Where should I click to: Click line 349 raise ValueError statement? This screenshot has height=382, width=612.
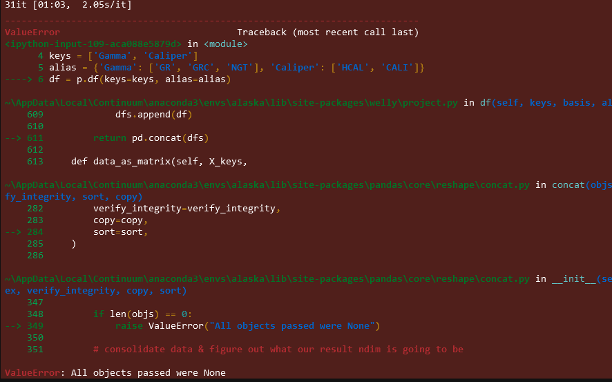coord(247,326)
